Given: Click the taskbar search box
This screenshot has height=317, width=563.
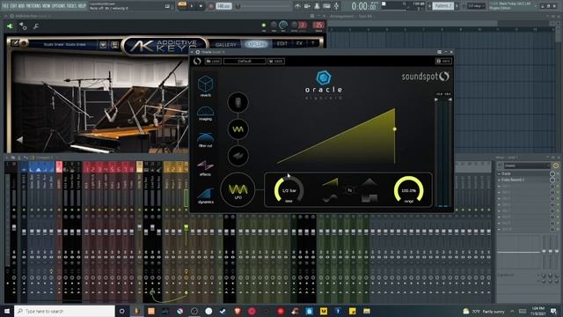Looking at the screenshot, I should [64, 311].
